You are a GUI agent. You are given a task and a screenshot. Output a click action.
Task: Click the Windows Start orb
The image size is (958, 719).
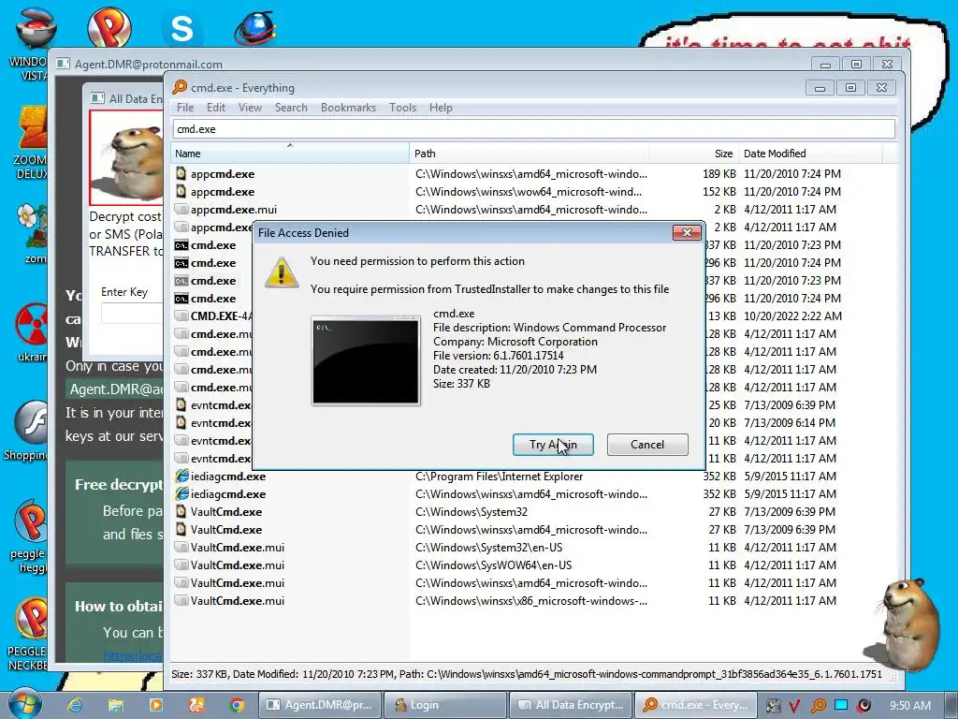click(24, 704)
